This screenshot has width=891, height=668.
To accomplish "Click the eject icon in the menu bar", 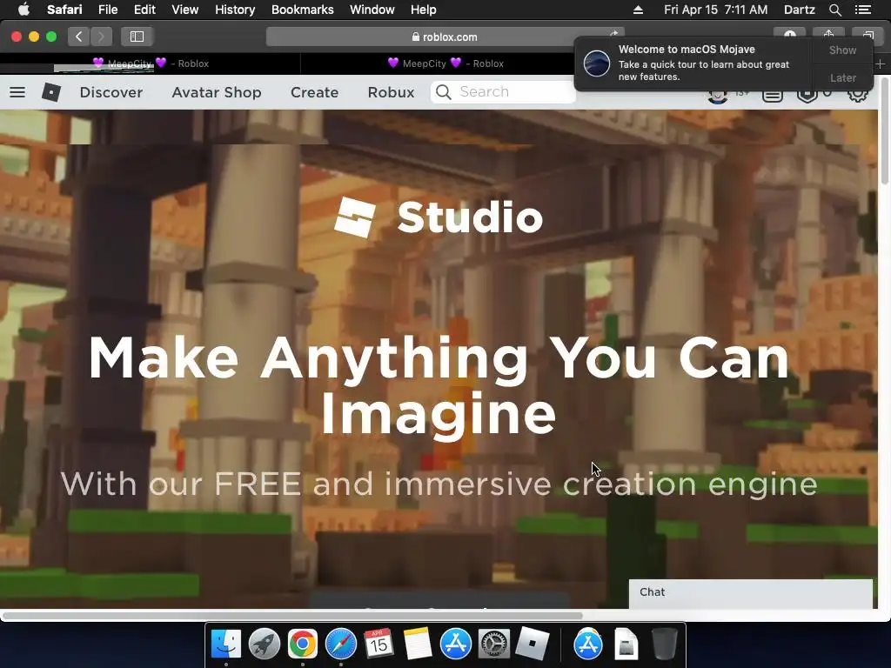I will tap(638, 10).
